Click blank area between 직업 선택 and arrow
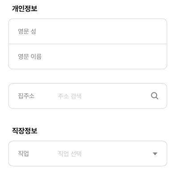Screen dimensions: 171x176 point(116,154)
